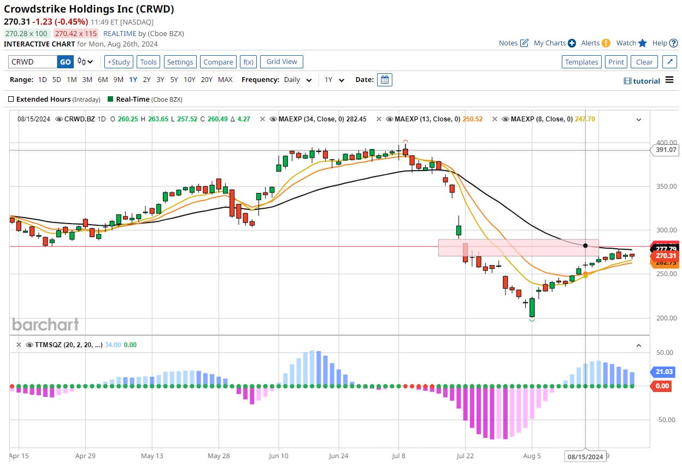Click the REALTIME quote label
This screenshot has height=468, width=682.
[120, 33]
